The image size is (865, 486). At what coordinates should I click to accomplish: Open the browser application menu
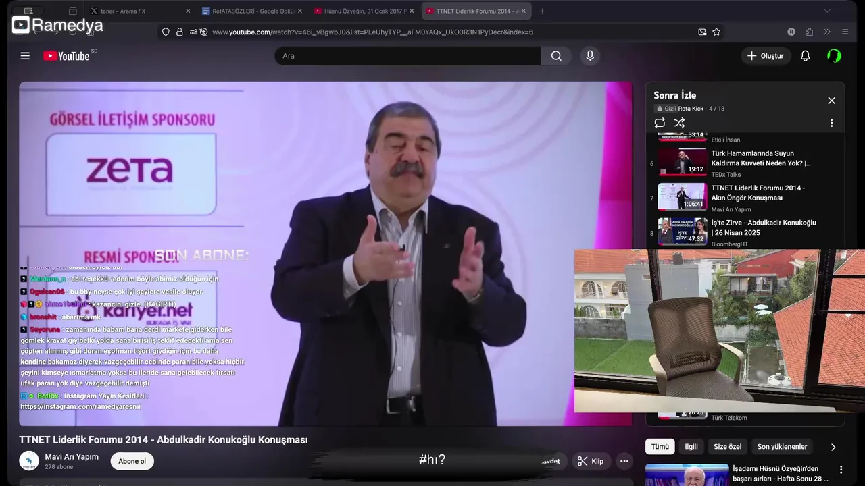[x=845, y=32]
